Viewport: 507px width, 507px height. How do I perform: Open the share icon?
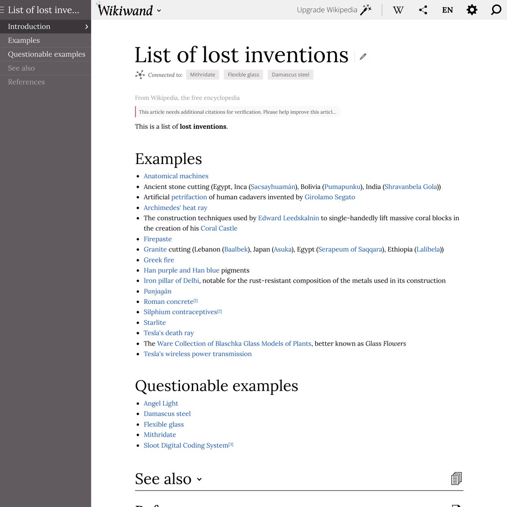point(423,10)
